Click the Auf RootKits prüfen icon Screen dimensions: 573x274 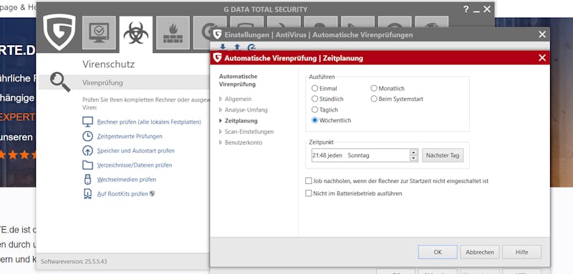tap(87, 194)
